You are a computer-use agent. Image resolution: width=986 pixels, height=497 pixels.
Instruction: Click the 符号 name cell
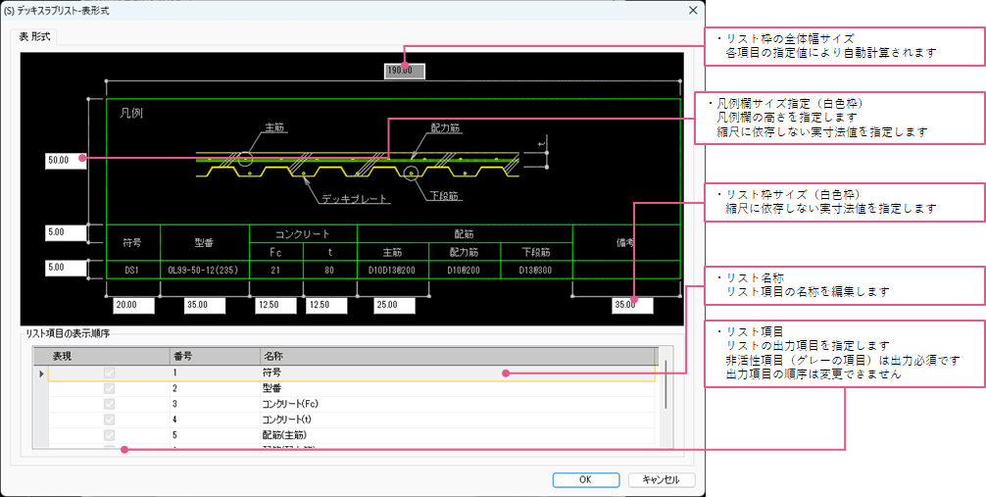tap(457, 373)
